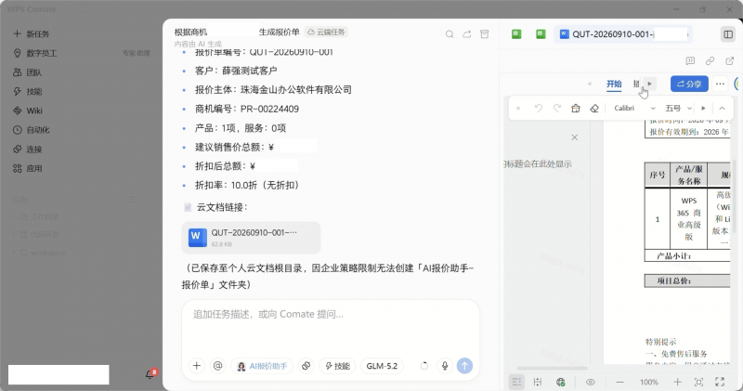Click the redo icon in toolbar
The image size is (743, 391).
coord(557,108)
